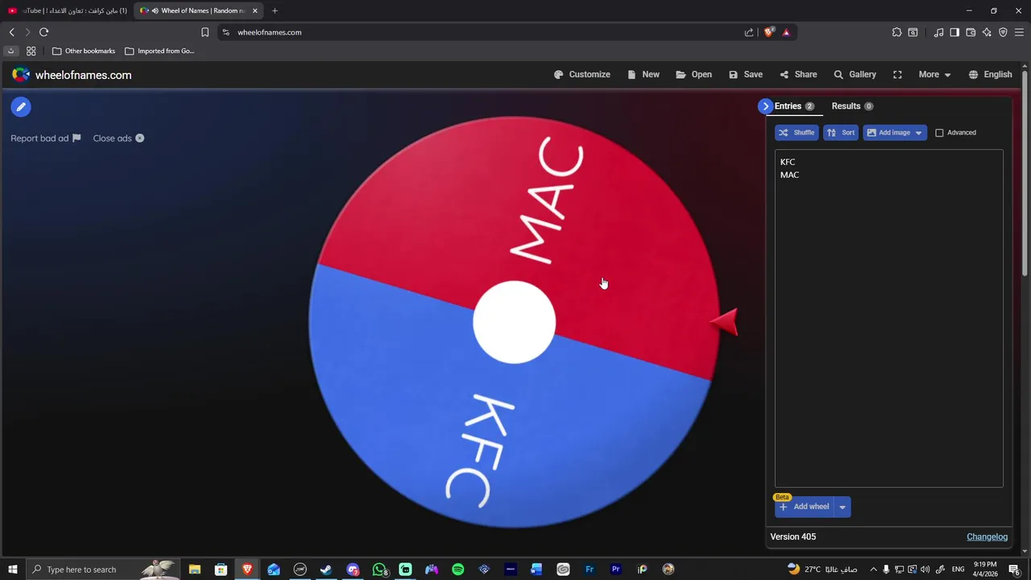The image size is (1031, 580).
Task: Open media control music-note icon
Action: click(938, 32)
